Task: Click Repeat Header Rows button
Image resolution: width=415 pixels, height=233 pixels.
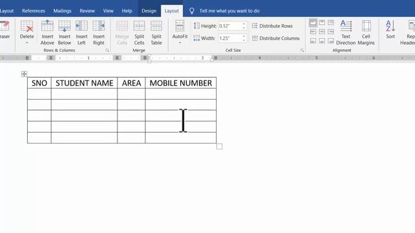Action: coord(408,32)
